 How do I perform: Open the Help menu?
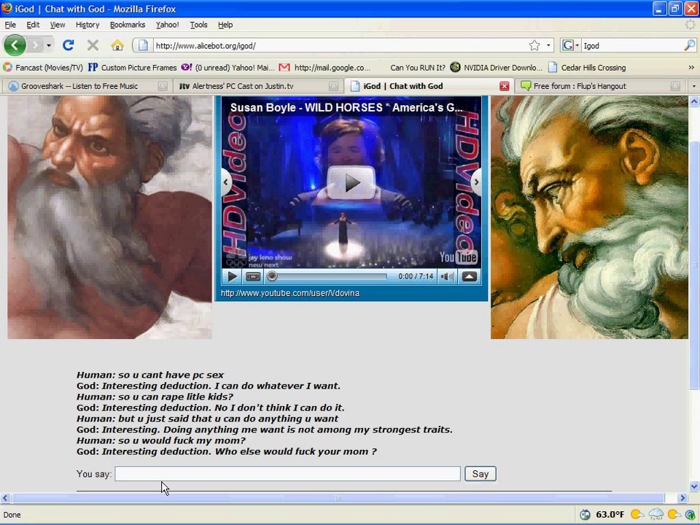point(225,25)
